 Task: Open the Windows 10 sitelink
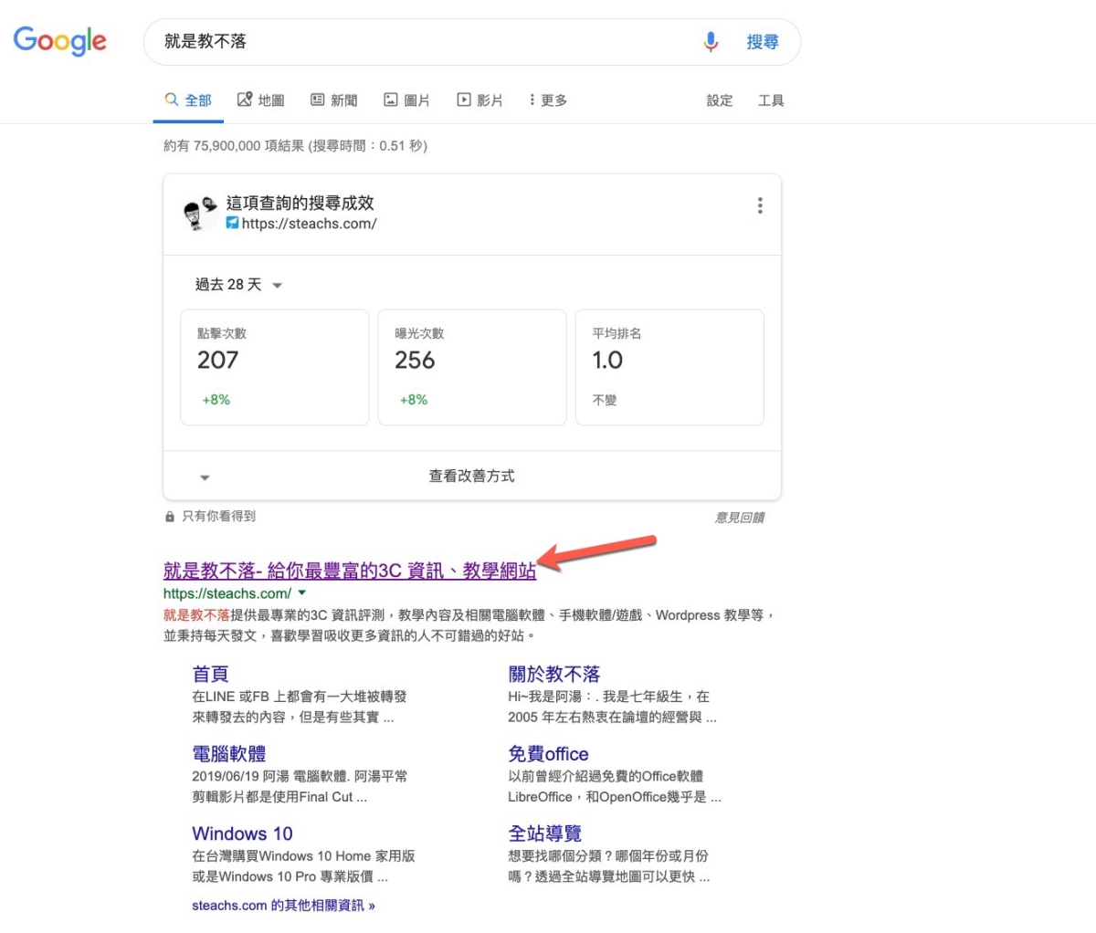[242, 833]
